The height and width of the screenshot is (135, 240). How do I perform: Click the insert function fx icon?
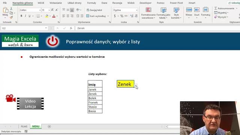[x=71, y=28]
